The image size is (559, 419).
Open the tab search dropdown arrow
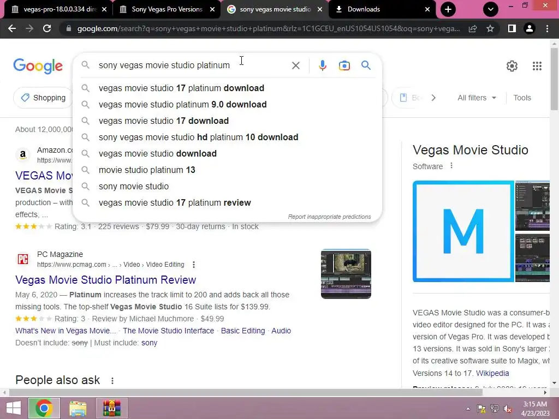pos(491,9)
